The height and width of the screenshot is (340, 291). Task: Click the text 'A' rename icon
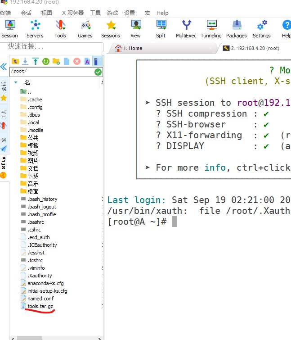(x=87, y=62)
